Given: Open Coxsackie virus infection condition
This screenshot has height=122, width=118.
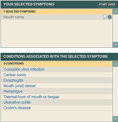Looking at the screenshot, I should (24, 69).
